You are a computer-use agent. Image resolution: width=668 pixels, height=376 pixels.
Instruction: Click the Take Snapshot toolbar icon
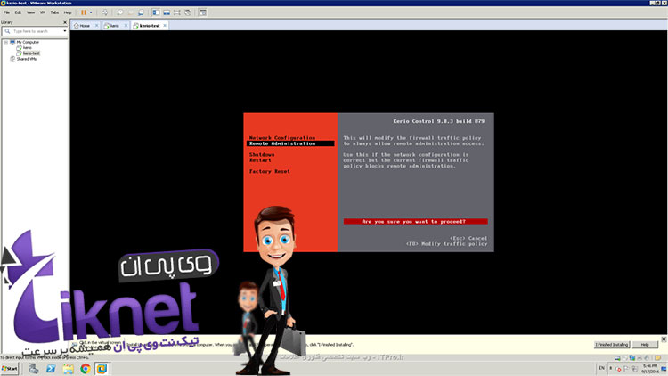click(118, 13)
